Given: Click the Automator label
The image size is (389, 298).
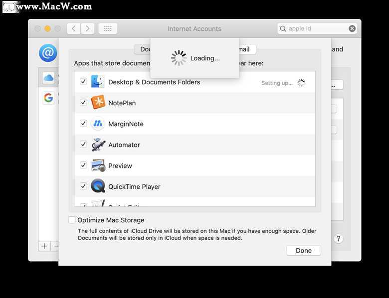Looking at the screenshot, I should 124,145.
